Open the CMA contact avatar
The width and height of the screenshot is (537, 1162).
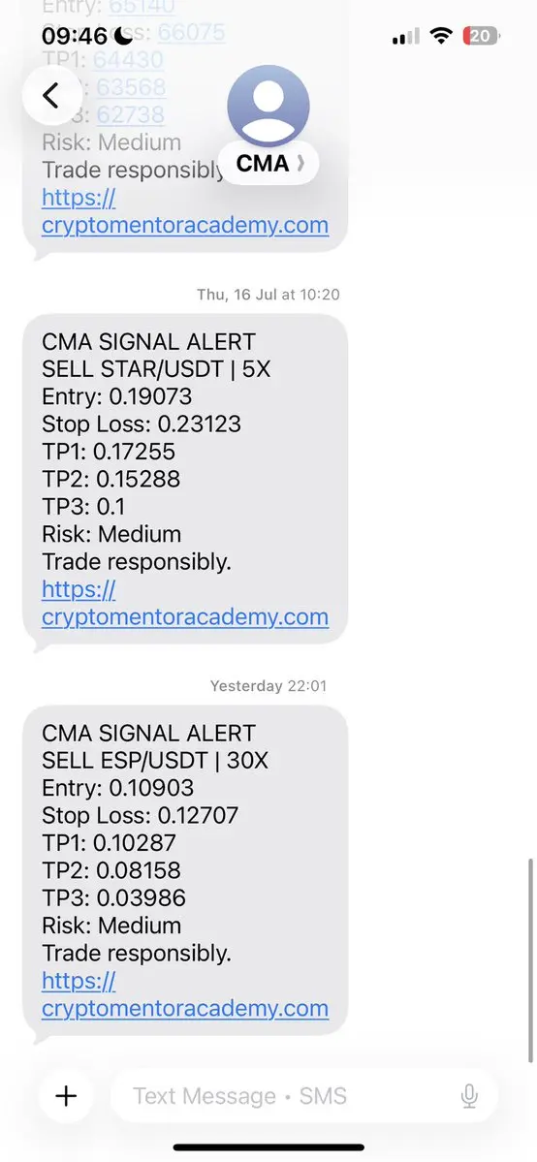coord(268,106)
